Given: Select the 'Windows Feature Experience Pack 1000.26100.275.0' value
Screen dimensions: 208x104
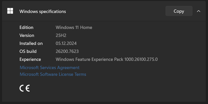Looking at the screenshot, I should 107,59.
